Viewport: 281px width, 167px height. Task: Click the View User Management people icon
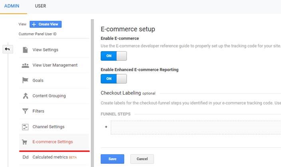25,66
